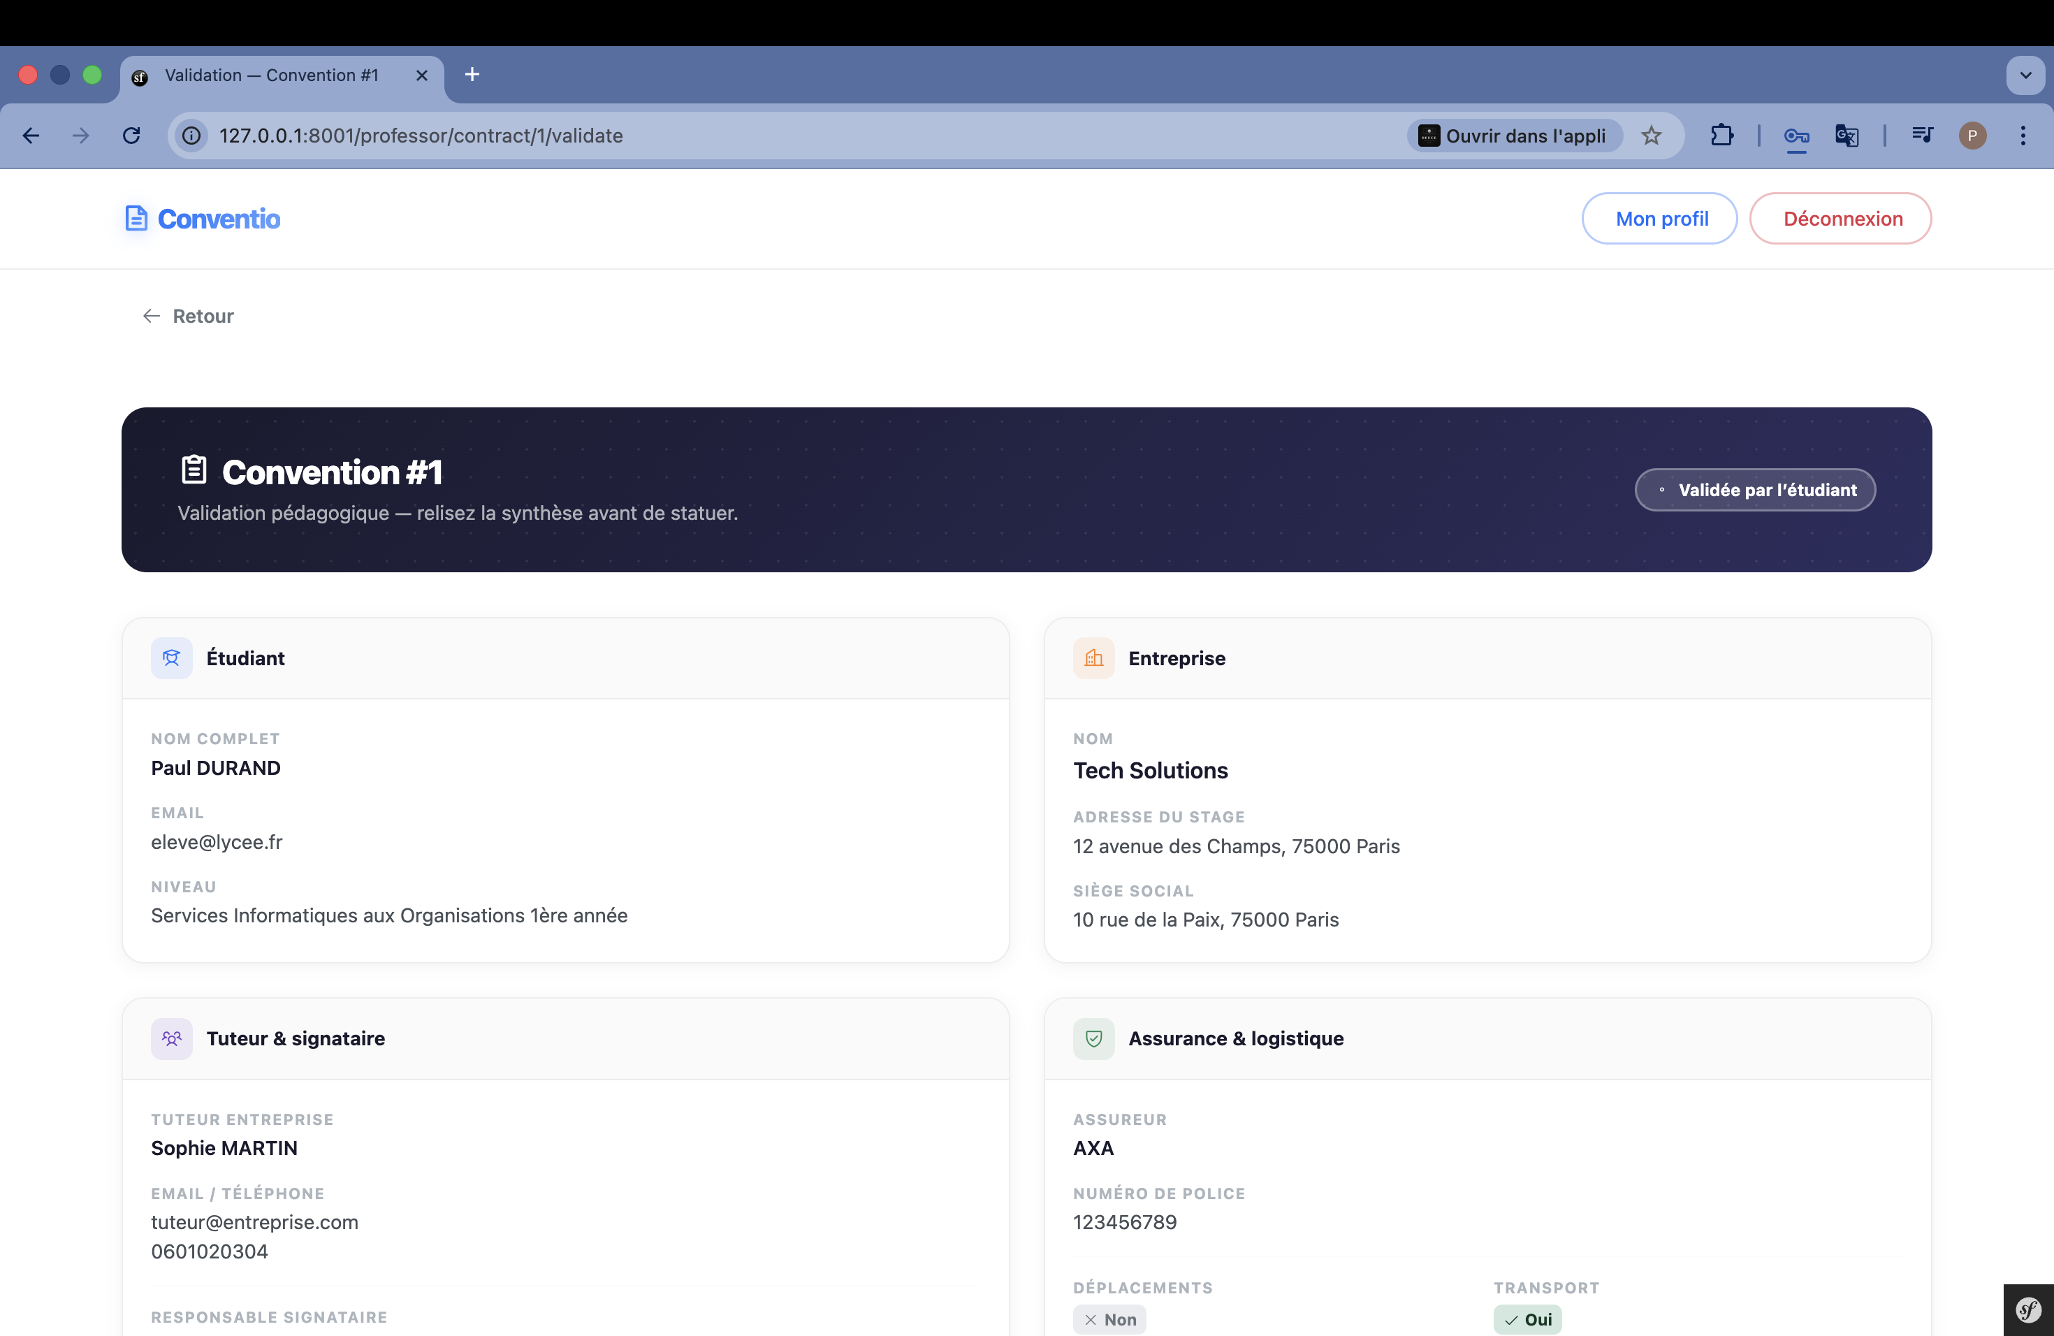Click the Entreprise card building icon
This screenshot has height=1336, width=2054.
[x=1093, y=658]
